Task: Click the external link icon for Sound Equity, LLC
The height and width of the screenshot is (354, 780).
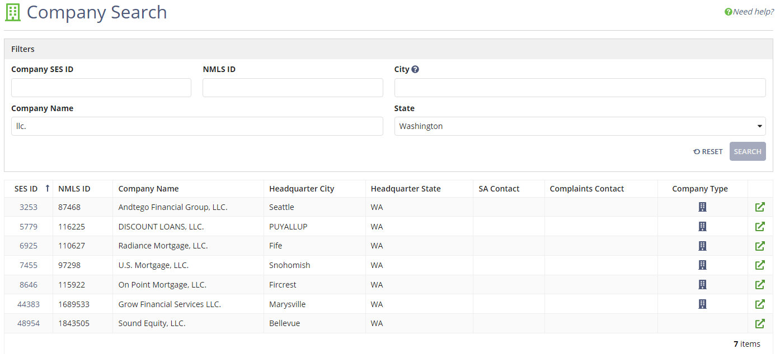Action: point(760,323)
